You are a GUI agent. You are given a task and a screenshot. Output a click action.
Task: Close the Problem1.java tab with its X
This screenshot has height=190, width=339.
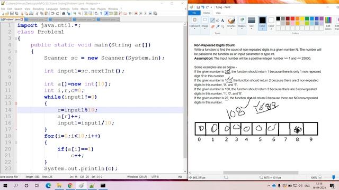[x=22, y=20]
